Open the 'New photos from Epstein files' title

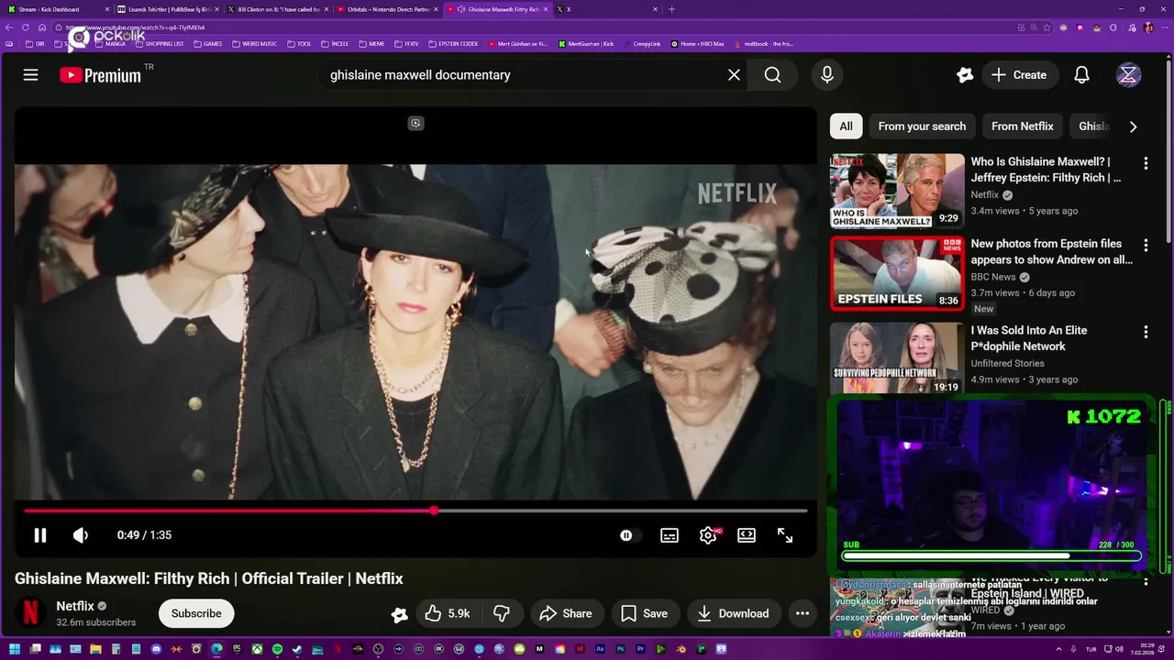pyautogui.click(x=1051, y=252)
